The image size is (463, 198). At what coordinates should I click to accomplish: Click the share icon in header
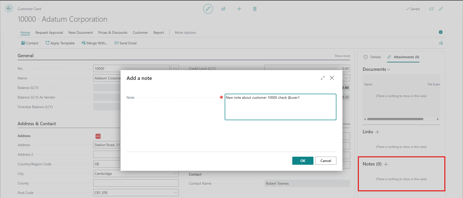pos(223,9)
